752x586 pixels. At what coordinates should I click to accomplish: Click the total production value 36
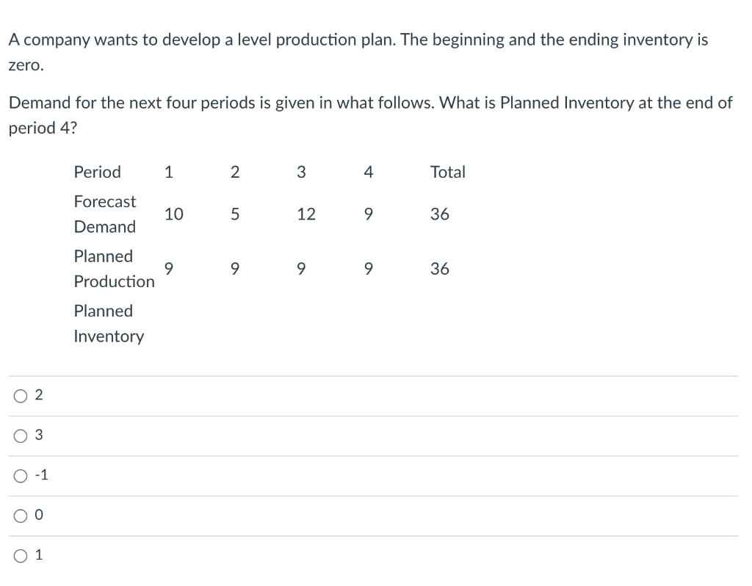click(439, 269)
